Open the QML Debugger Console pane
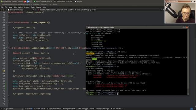 (x=85, y=109)
